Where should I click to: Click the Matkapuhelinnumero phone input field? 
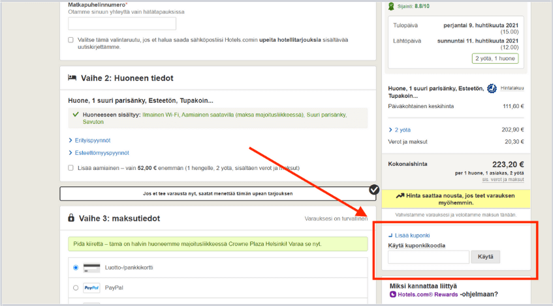pos(122,23)
